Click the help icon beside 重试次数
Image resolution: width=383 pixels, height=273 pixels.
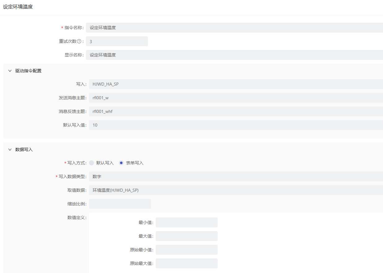(79, 41)
